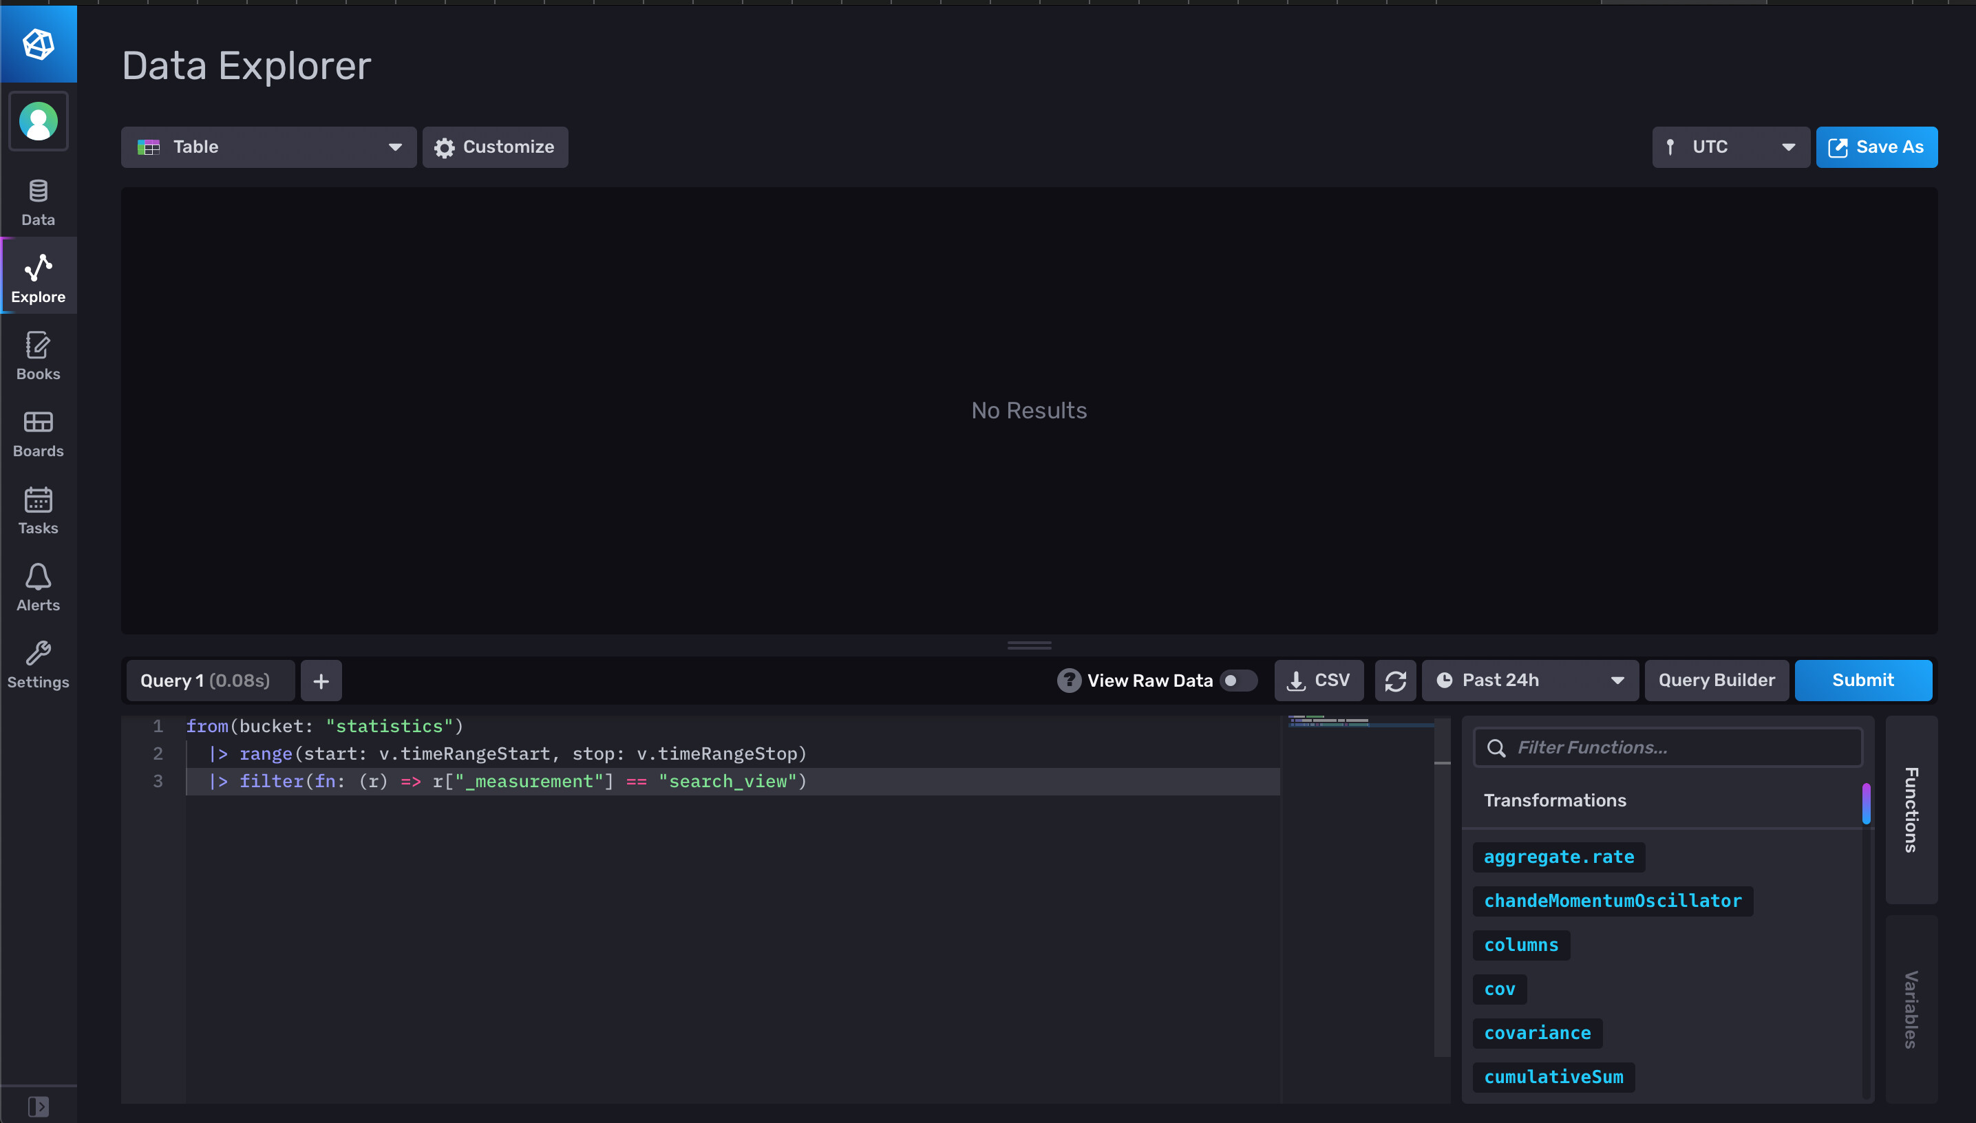The width and height of the screenshot is (1976, 1123).
Task: Add a new query with the plus icon
Action: coord(321,681)
